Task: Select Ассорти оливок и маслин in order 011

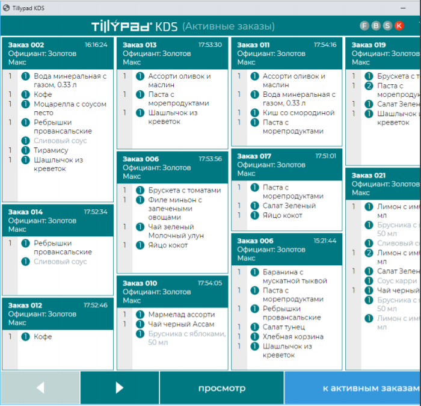Action: pyautogui.click(x=293, y=80)
